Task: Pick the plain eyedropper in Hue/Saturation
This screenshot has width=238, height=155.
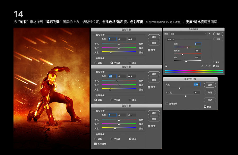Action: (x=202, y=66)
